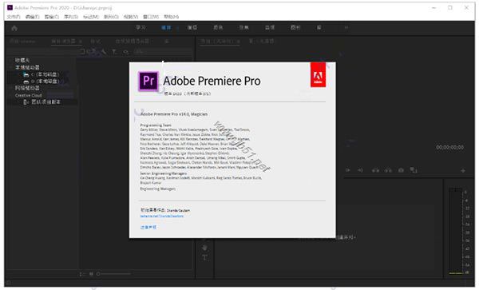Open the 法律声明 link in About dialog
The height and width of the screenshot is (290, 479).
[148, 228]
